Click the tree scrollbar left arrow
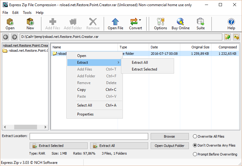The height and width of the screenshot is (166, 242). point(5,127)
